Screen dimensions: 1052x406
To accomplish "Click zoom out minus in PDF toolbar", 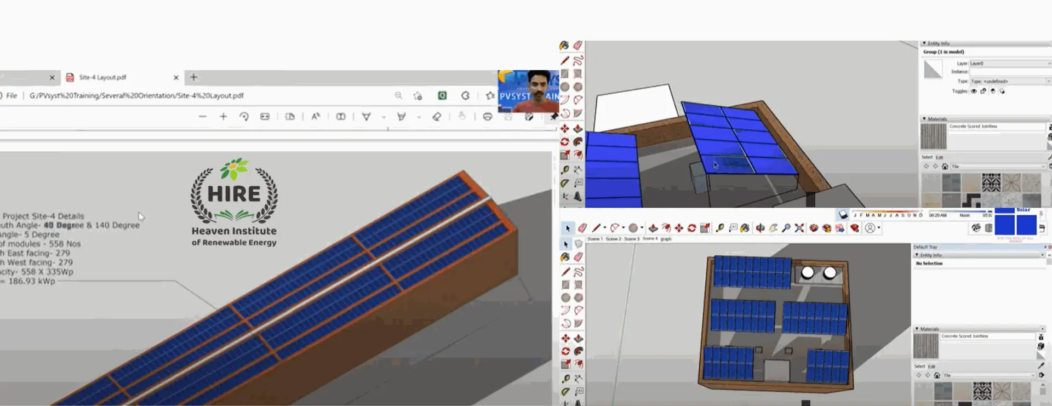I will coord(203,116).
